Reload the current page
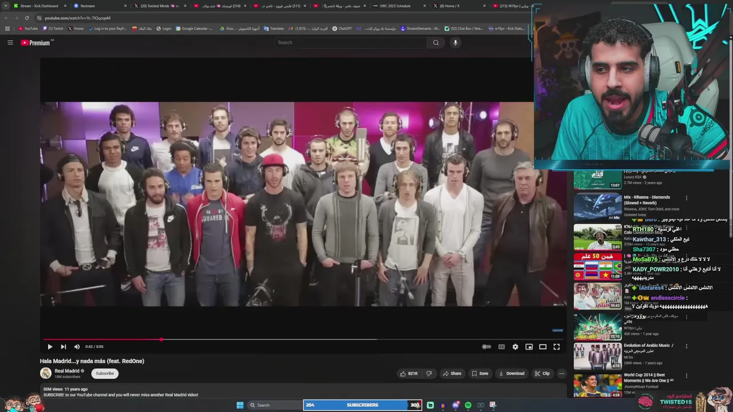This screenshot has height=412, width=733. [26, 18]
